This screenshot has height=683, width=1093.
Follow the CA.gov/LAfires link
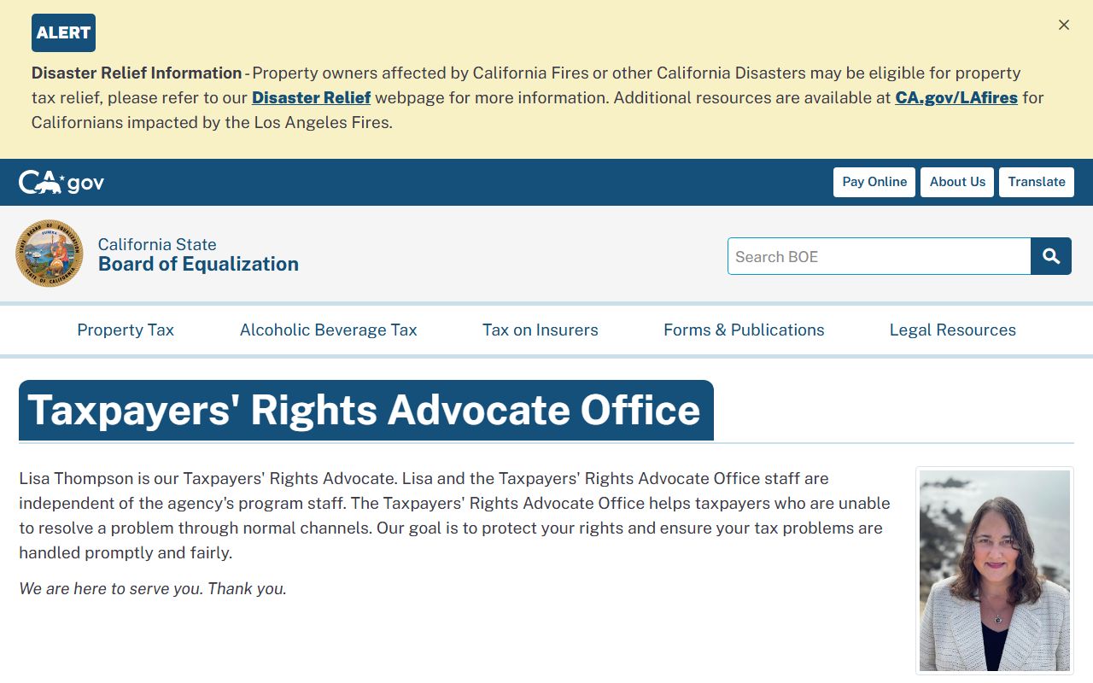pyautogui.click(x=956, y=97)
